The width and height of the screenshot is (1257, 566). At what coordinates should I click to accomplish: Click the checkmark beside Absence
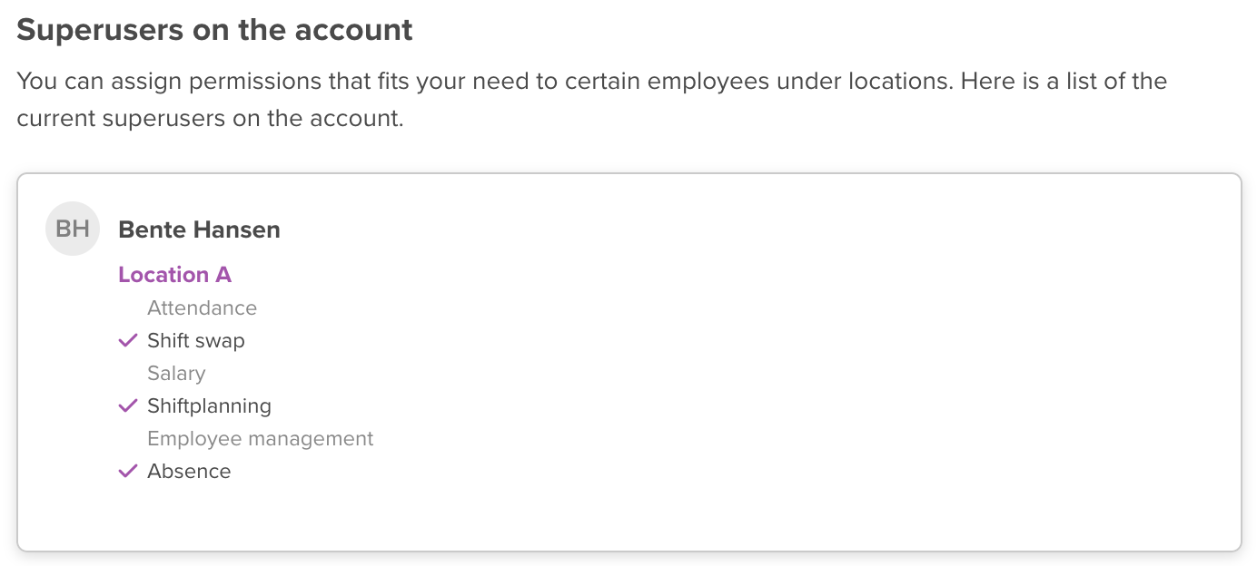128,472
